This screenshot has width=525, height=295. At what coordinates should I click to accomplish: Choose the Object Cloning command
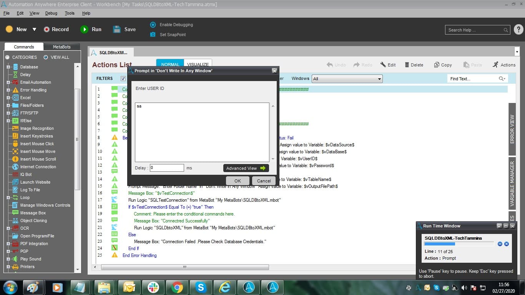[x=33, y=220]
